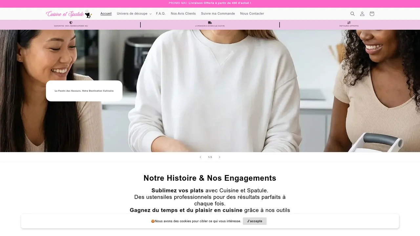The width and height of the screenshot is (420, 236).
Task: Open the Accueil menu item
Action: [x=106, y=14]
